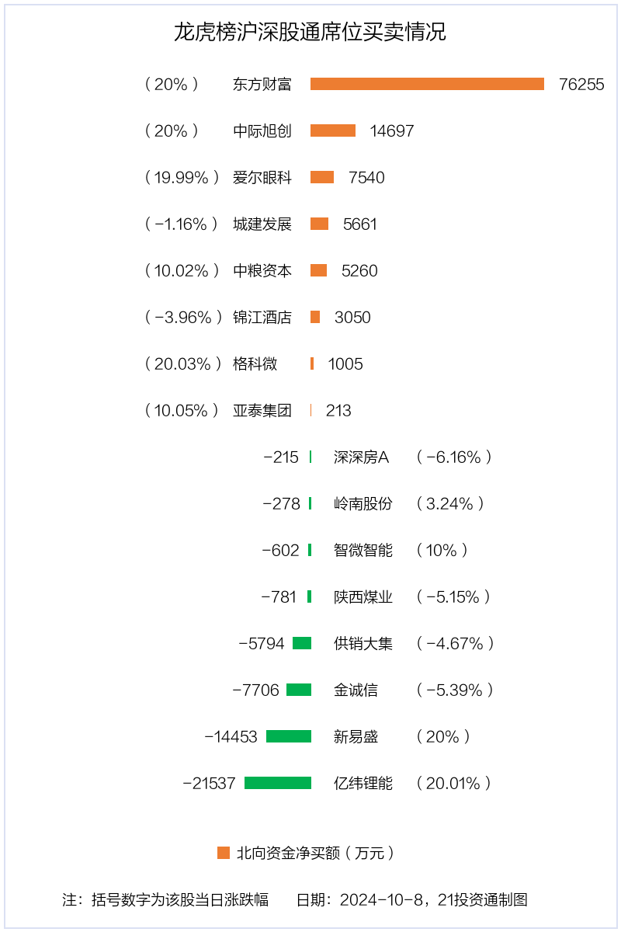Click the green bar for 亿纬锂能
621x932 pixels.
pos(278,783)
